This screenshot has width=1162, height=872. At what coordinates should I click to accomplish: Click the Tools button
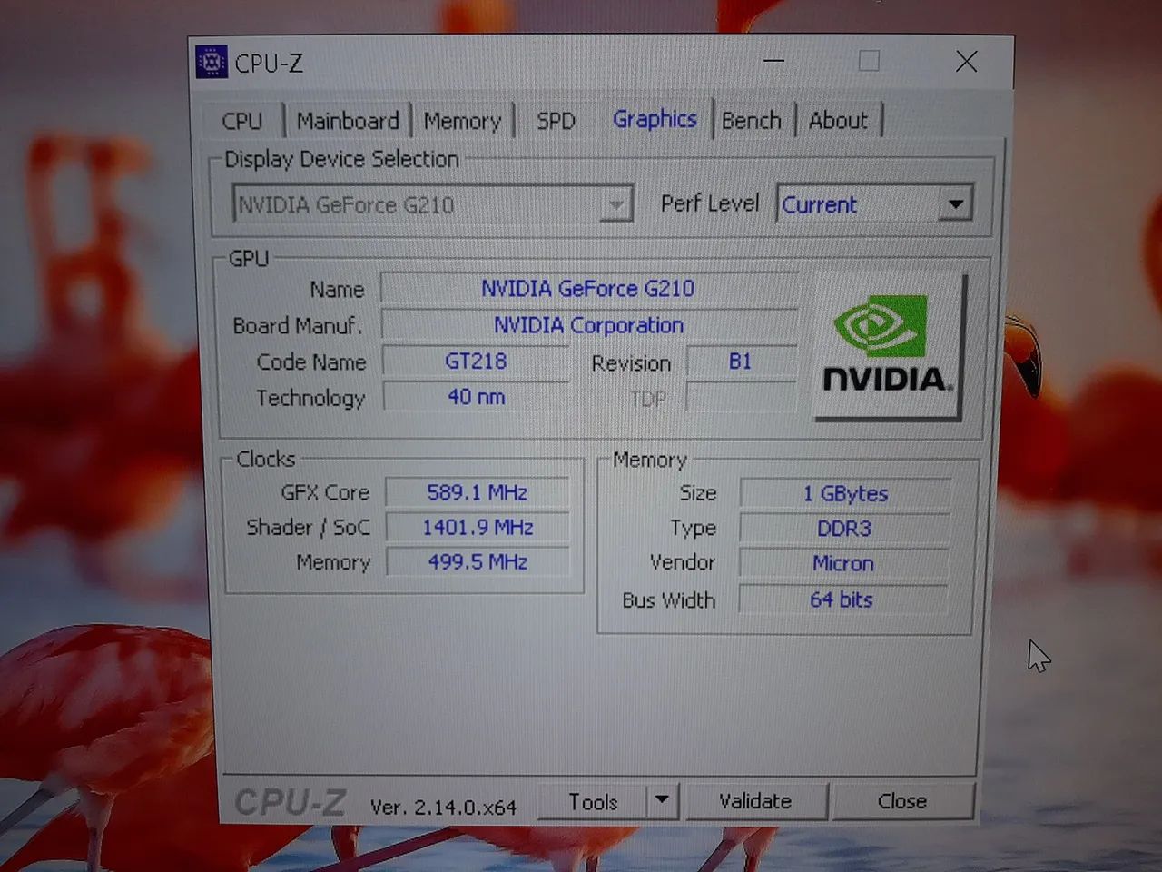point(595,800)
